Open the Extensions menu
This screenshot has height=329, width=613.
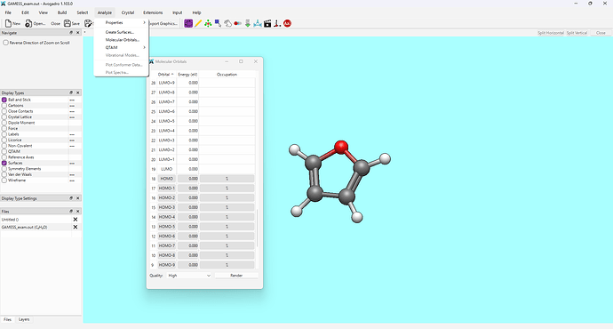(153, 12)
